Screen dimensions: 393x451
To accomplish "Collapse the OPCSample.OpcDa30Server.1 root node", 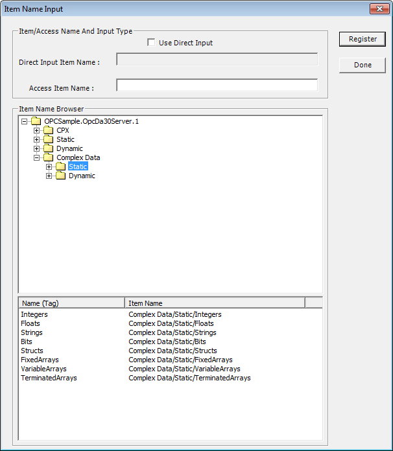I will click(x=24, y=121).
